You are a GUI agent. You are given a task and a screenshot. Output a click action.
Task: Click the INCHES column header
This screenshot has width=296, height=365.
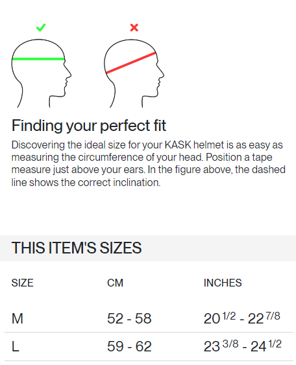[x=223, y=283]
